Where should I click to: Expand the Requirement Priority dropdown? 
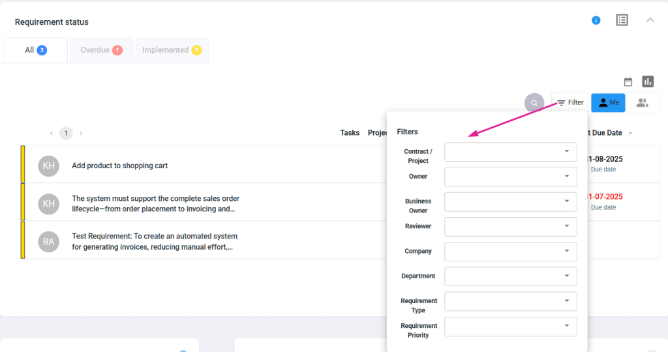point(510,327)
